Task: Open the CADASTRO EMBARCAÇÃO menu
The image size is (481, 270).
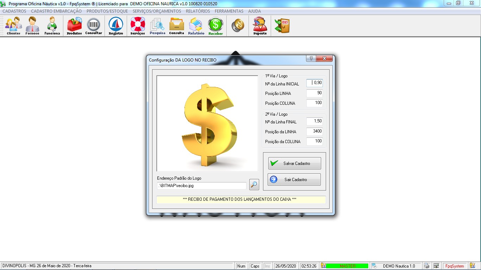Action: point(56,11)
